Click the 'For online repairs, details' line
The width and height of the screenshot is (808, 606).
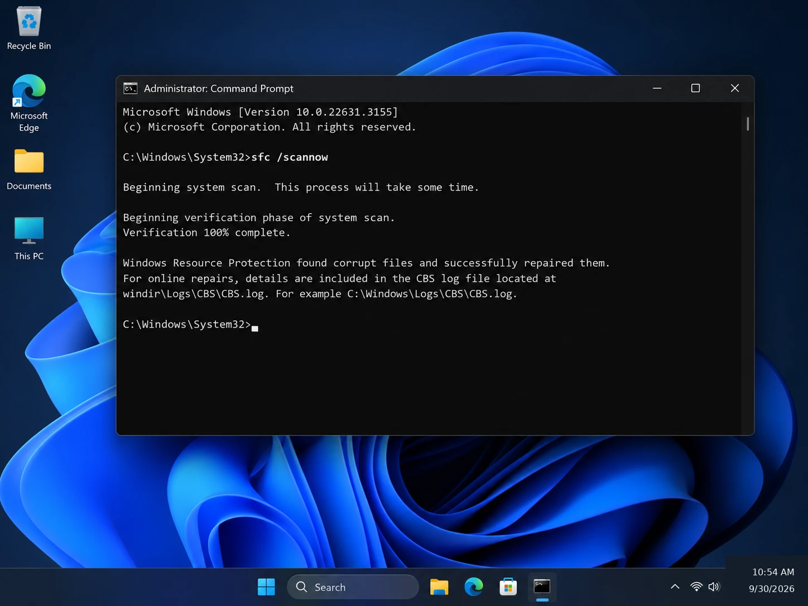point(339,278)
